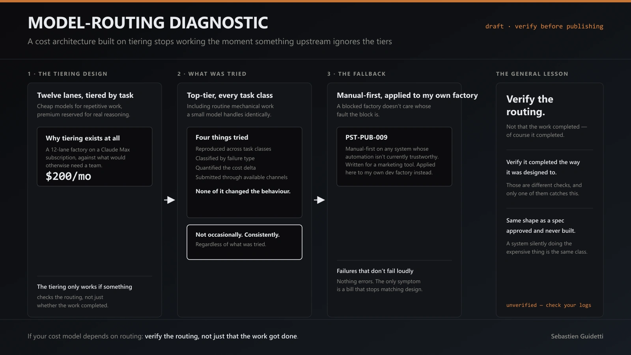Viewport: 631px width, 355px height.
Task: Click 'None of it changed the behaviour.' line
Action: tap(243, 191)
